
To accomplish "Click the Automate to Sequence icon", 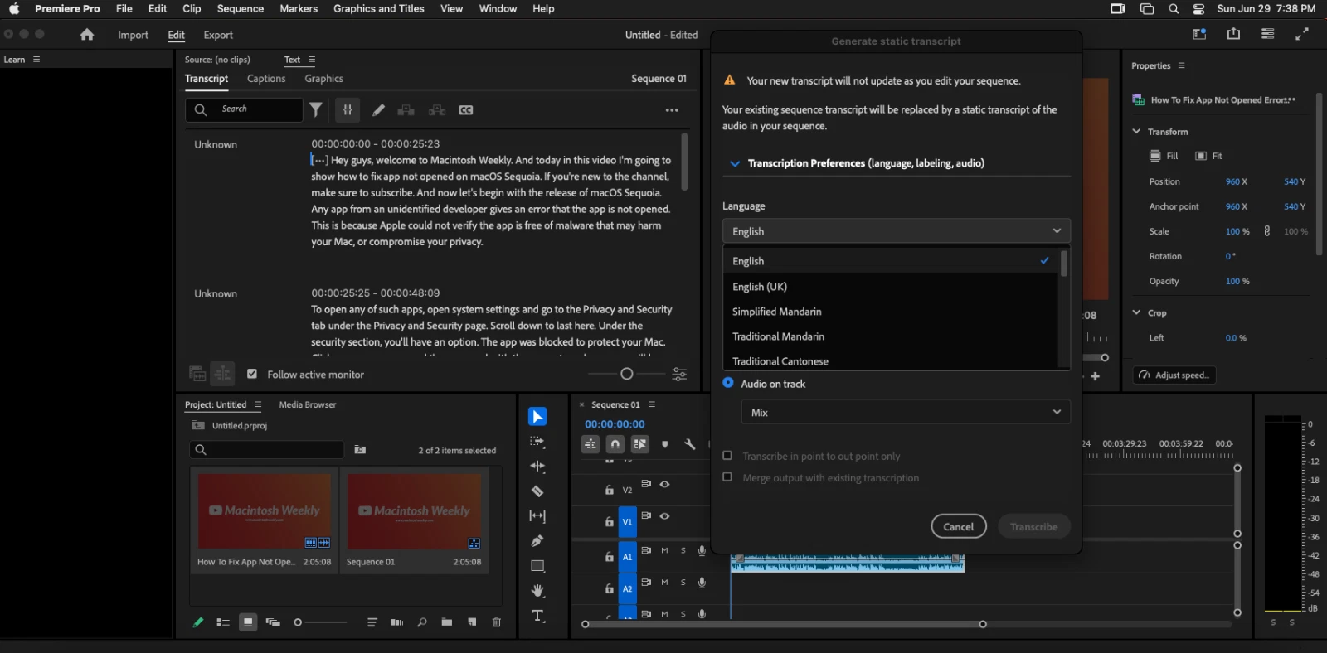I will pyautogui.click(x=397, y=622).
